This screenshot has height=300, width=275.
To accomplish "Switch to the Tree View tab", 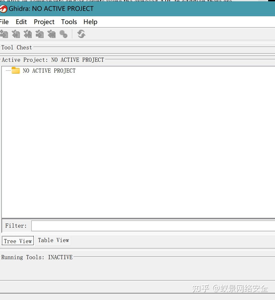I will (18, 241).
